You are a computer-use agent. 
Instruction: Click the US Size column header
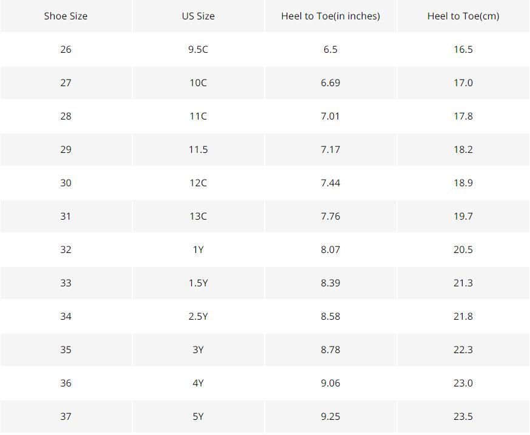[x=199, y=16]
